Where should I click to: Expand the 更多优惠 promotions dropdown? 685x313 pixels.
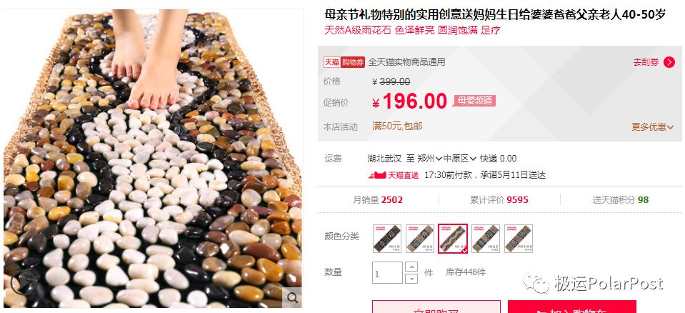653,126
